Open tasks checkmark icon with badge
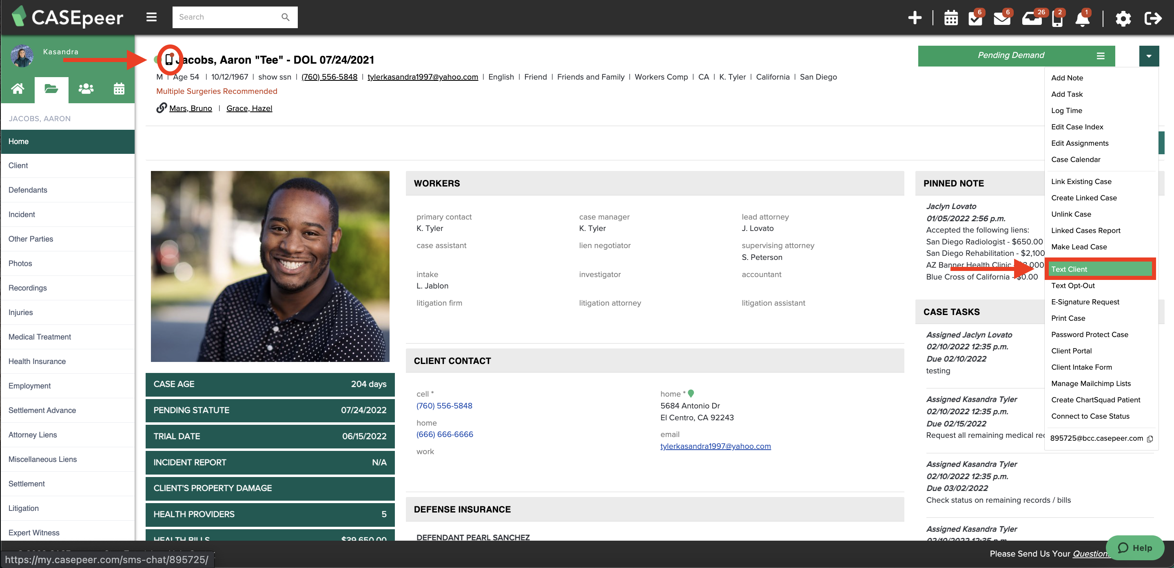This screenshot has height=568, width=1174. pos(975,18)
